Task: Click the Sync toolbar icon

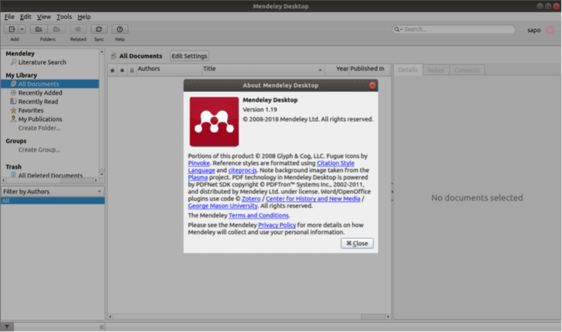Action: click(x=99, y=29)
